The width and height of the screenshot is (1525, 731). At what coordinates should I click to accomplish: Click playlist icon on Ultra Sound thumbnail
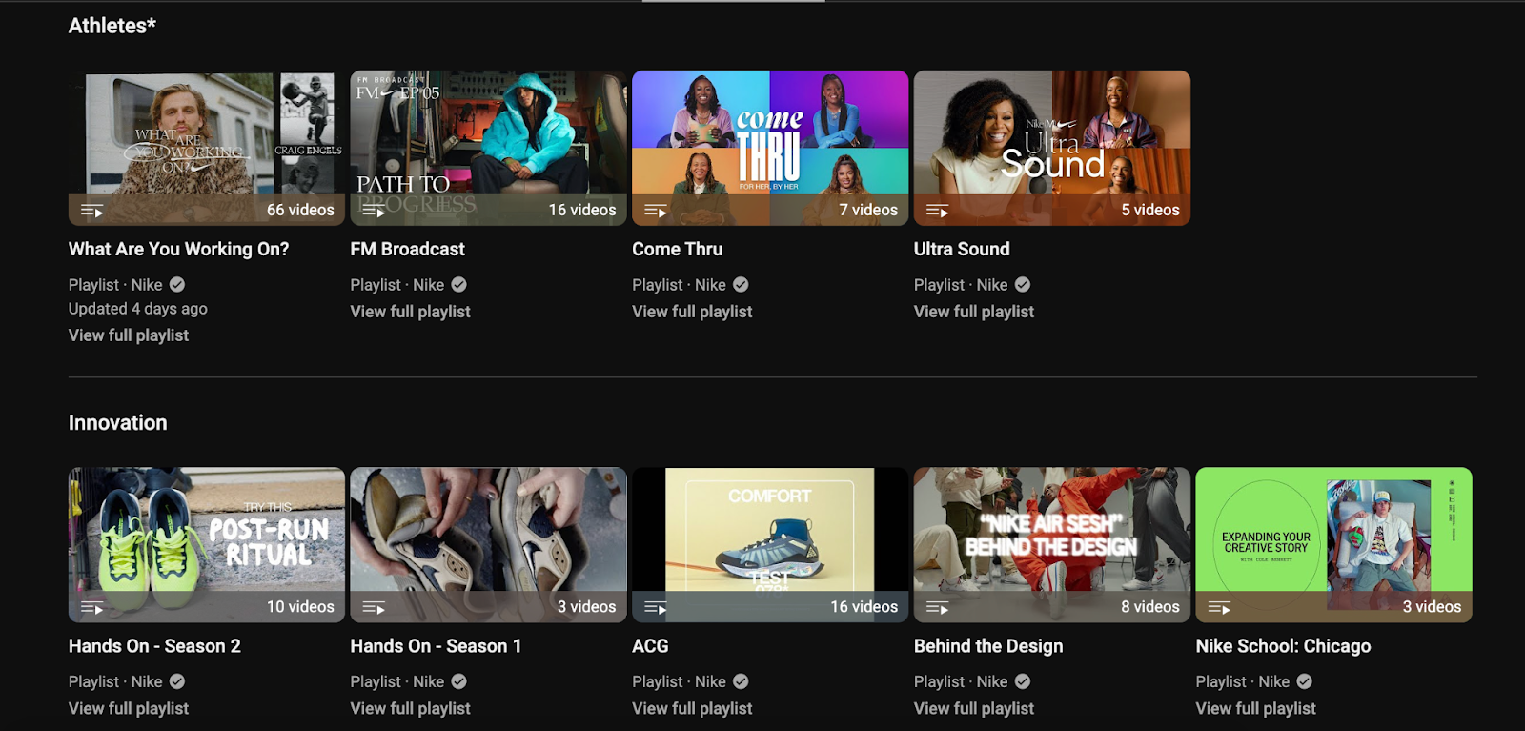pyautogui.click(x=938, y=211)
